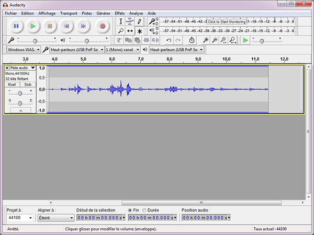Collapse the track with the bottom arrow

point(21,110)
